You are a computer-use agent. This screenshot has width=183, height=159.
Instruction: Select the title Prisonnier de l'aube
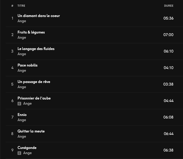34,98
